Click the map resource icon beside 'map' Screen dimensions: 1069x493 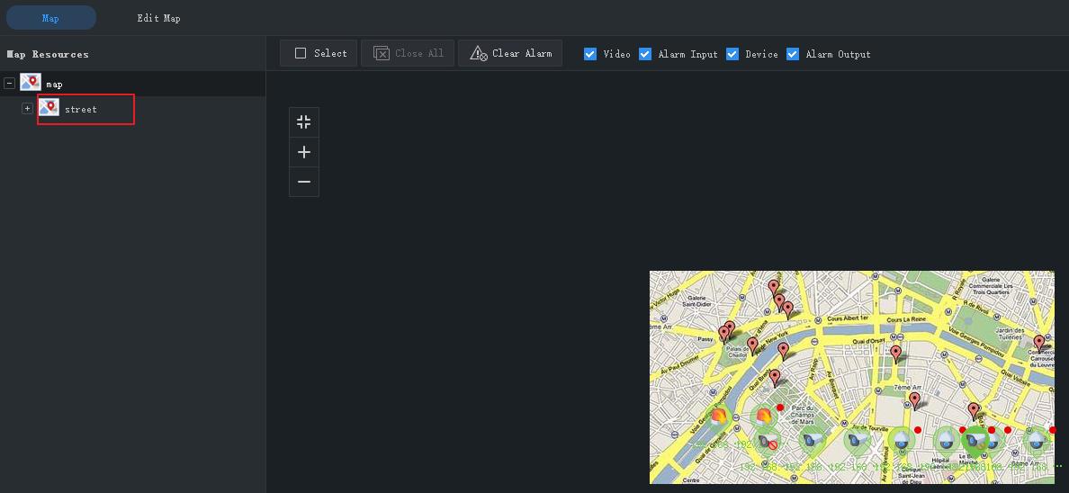point(31,83)
